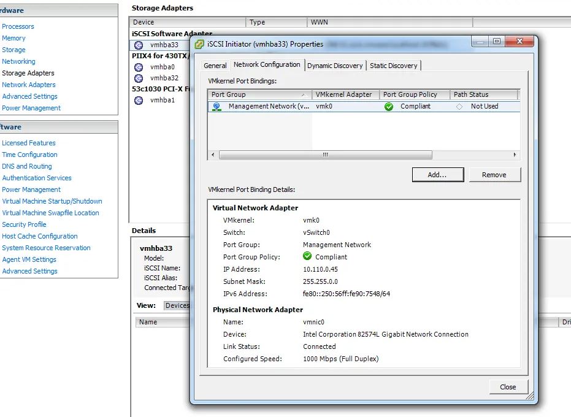
Task: Select the vmhba33 adapter icon
Action: click(139, 45)
